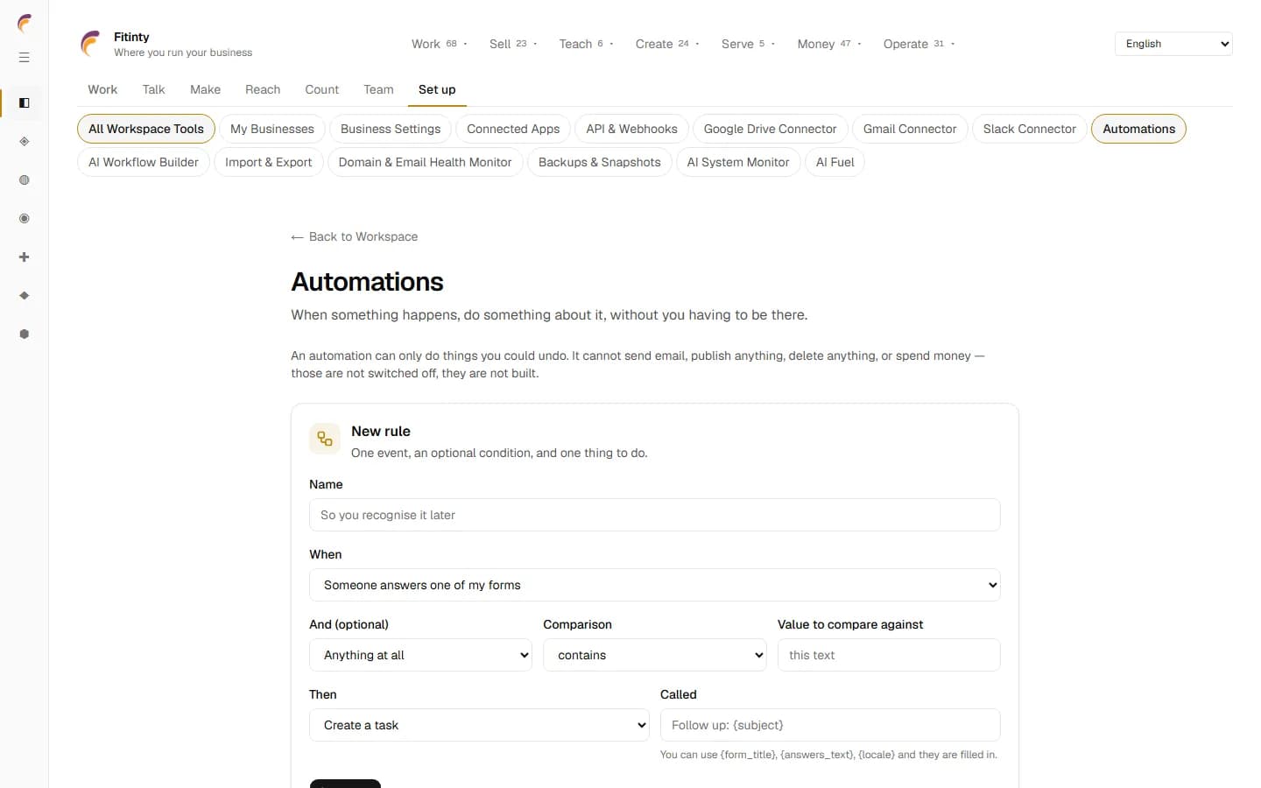This screenshot has height=788, width=1261.
Task: Click the All Workspace Tools pill
Action: coord(146,129)
